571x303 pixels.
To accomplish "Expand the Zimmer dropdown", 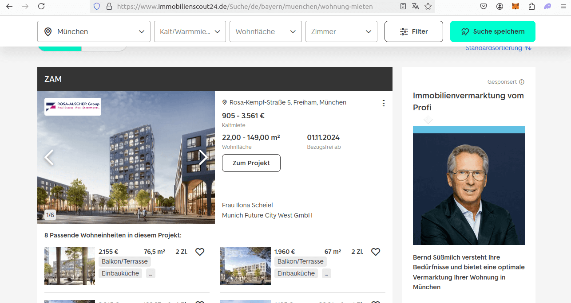I will [x=341, y=31].
